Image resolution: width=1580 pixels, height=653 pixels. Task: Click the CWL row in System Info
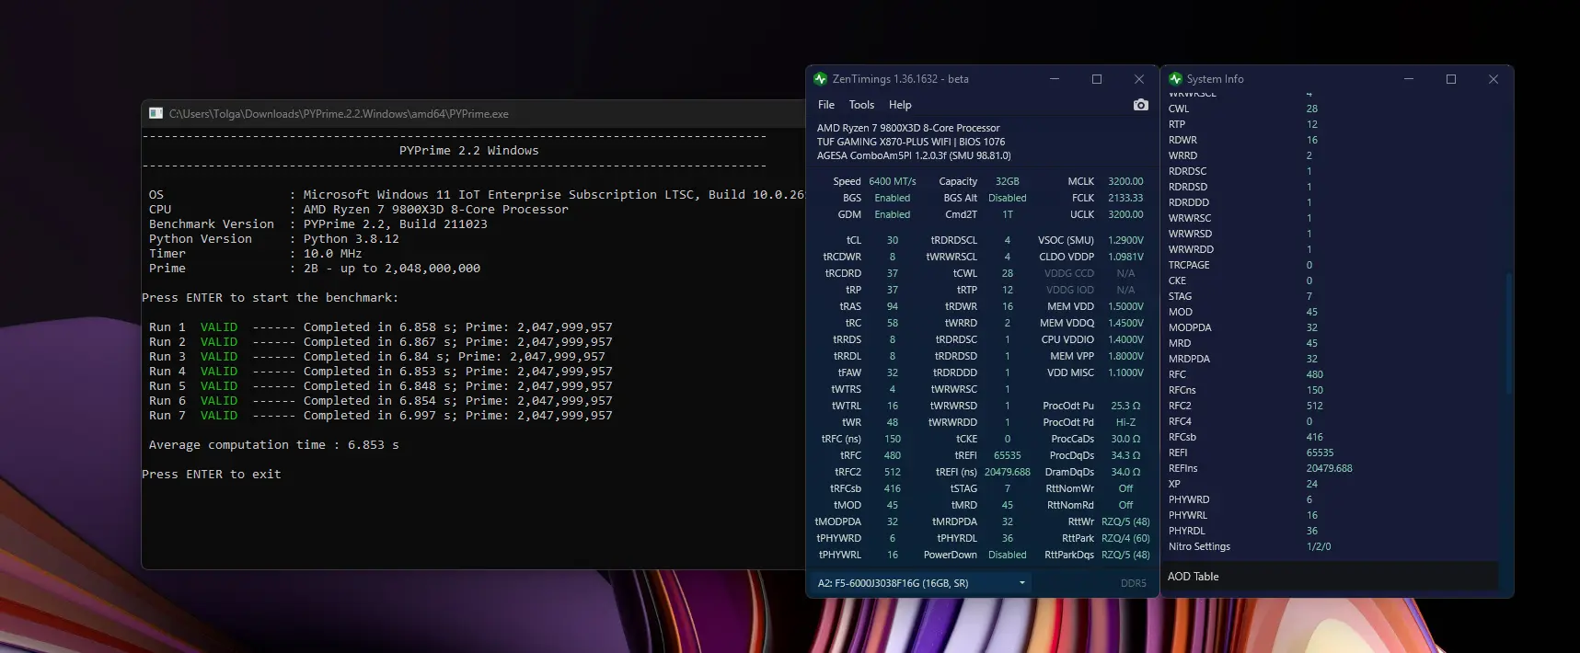pyautogui.click(x=1330, y=109)
